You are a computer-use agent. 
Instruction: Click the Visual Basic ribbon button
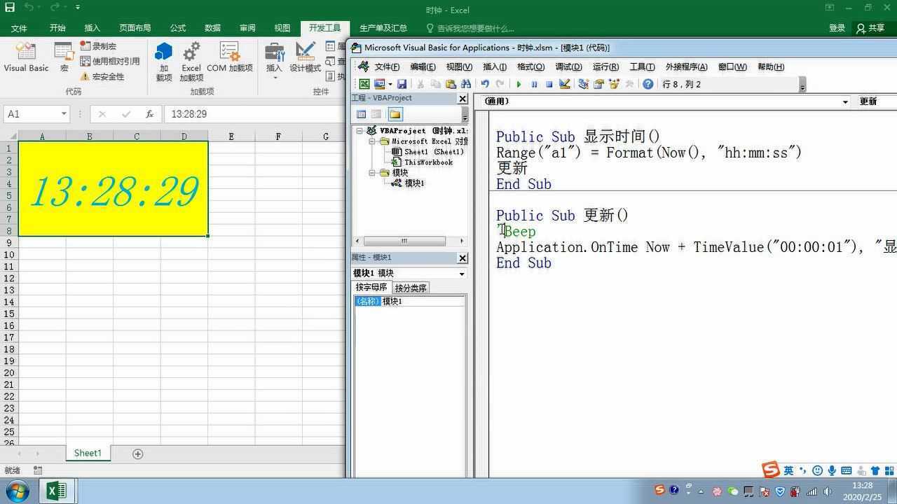tap(26, 57)
